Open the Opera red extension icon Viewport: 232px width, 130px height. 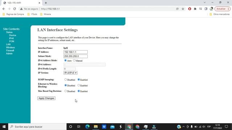tap(190, 9)
